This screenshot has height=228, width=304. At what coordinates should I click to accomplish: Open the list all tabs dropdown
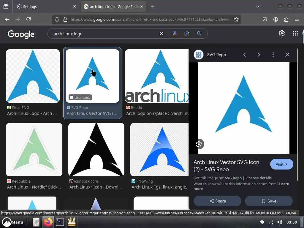coord(257,7)
